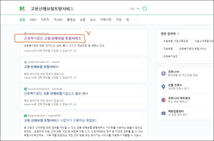Open the blog.naver.com › noject2000 URL
The width and height of the screenshot is (214, 141).
pyautogui.click(x=44, y=116)
